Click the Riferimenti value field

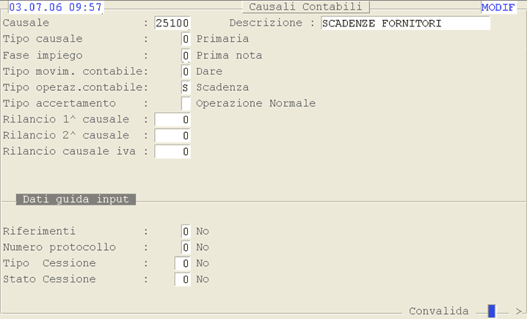click(186, 231)
